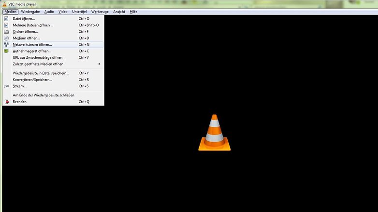Choose Wiedergabeliste in Datei speichern...
The width and height of the screenshot is (378, 212).
[53, 73]
